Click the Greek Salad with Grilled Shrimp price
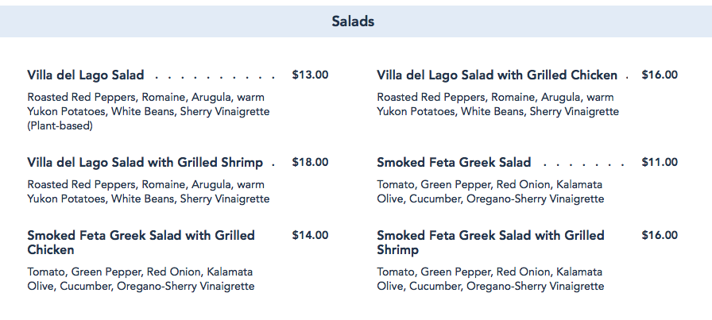Viewport: 712px width, 320px height. click(x=660, y=236)
